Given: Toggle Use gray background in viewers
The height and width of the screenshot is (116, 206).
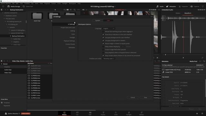Looking at the screenshot, I should (103, 41).
